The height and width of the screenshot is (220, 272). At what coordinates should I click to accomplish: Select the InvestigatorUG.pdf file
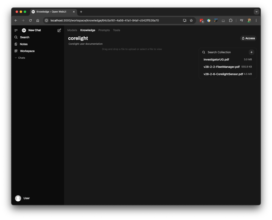coord(216,59)
